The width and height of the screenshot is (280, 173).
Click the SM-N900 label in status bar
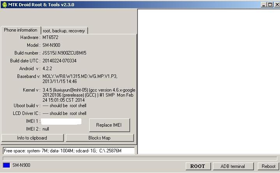[21, 165]
